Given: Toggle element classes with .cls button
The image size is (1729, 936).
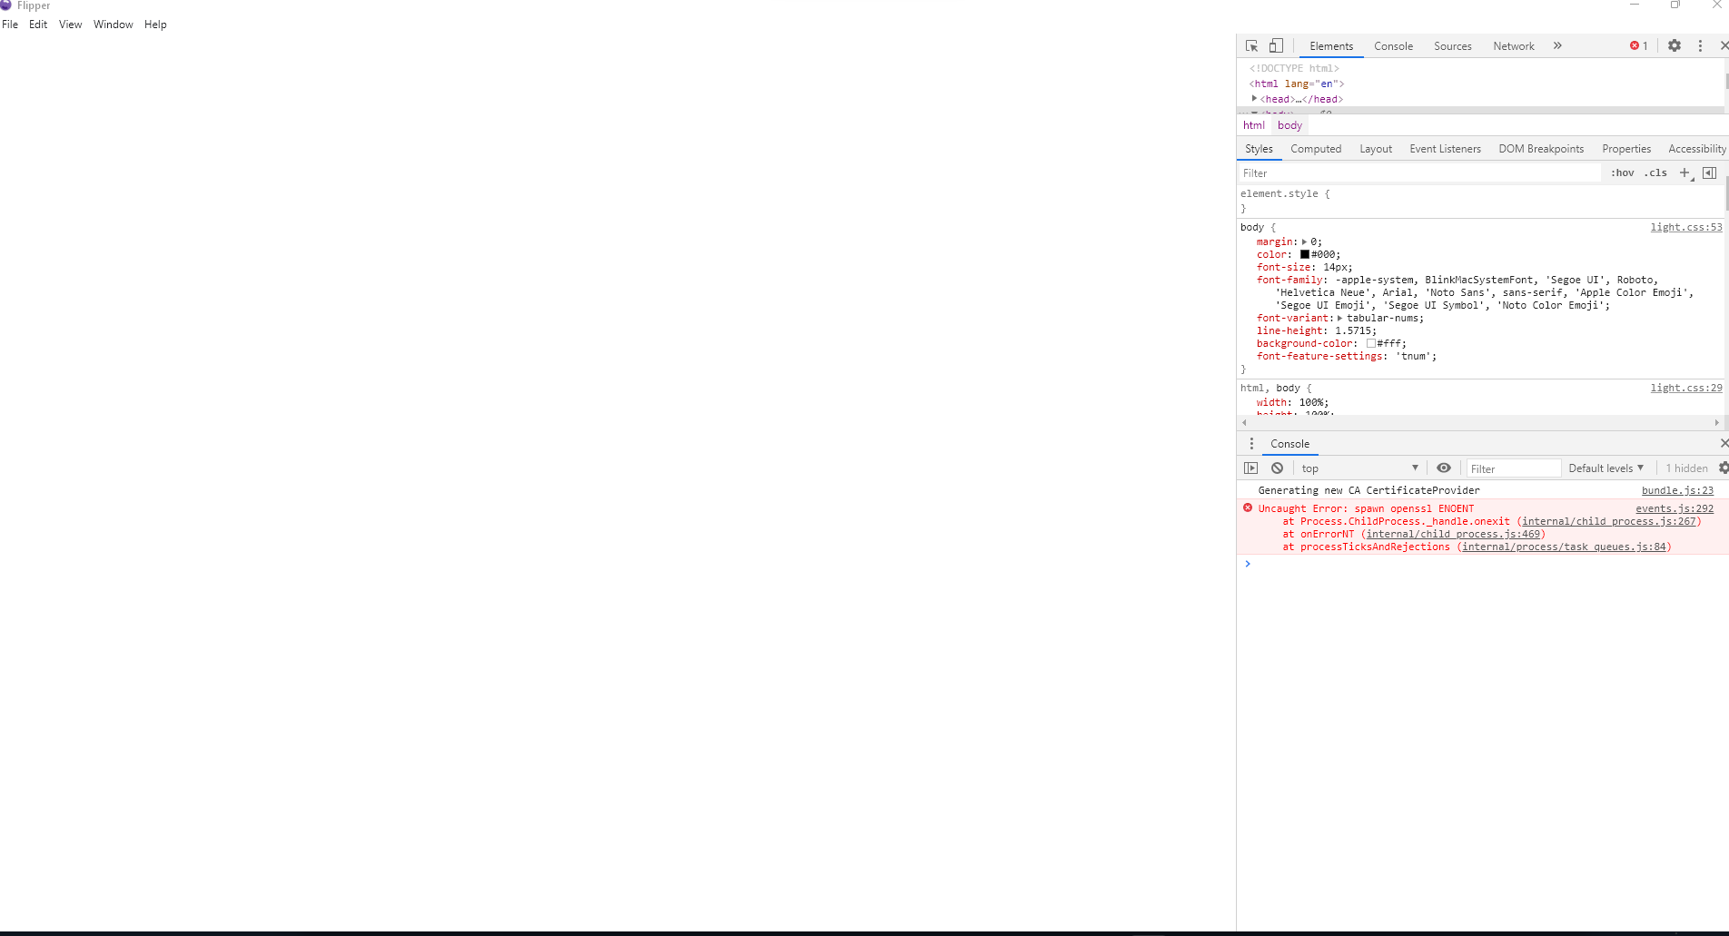Looking at the screenshot, I should (x=1655, y=172).
